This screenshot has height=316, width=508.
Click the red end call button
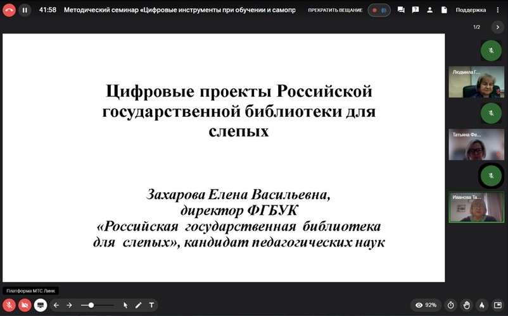(9, 10)
